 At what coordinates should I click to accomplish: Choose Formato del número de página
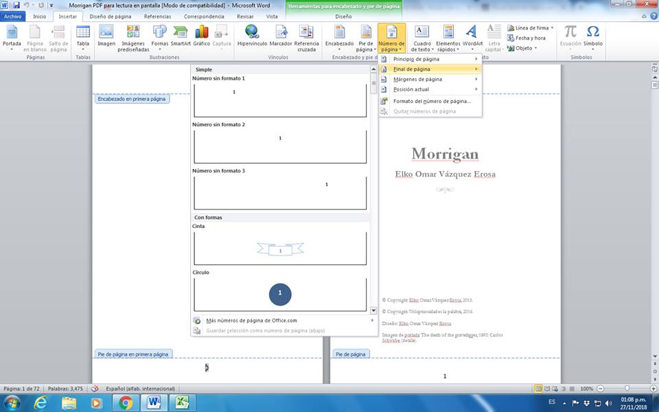pos(431,101)
